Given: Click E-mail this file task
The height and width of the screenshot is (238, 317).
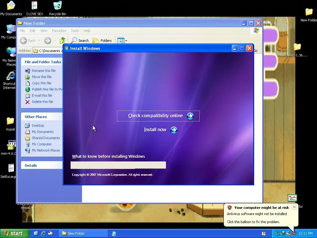Looking at the screenshot, I should [x=42, y=95].
